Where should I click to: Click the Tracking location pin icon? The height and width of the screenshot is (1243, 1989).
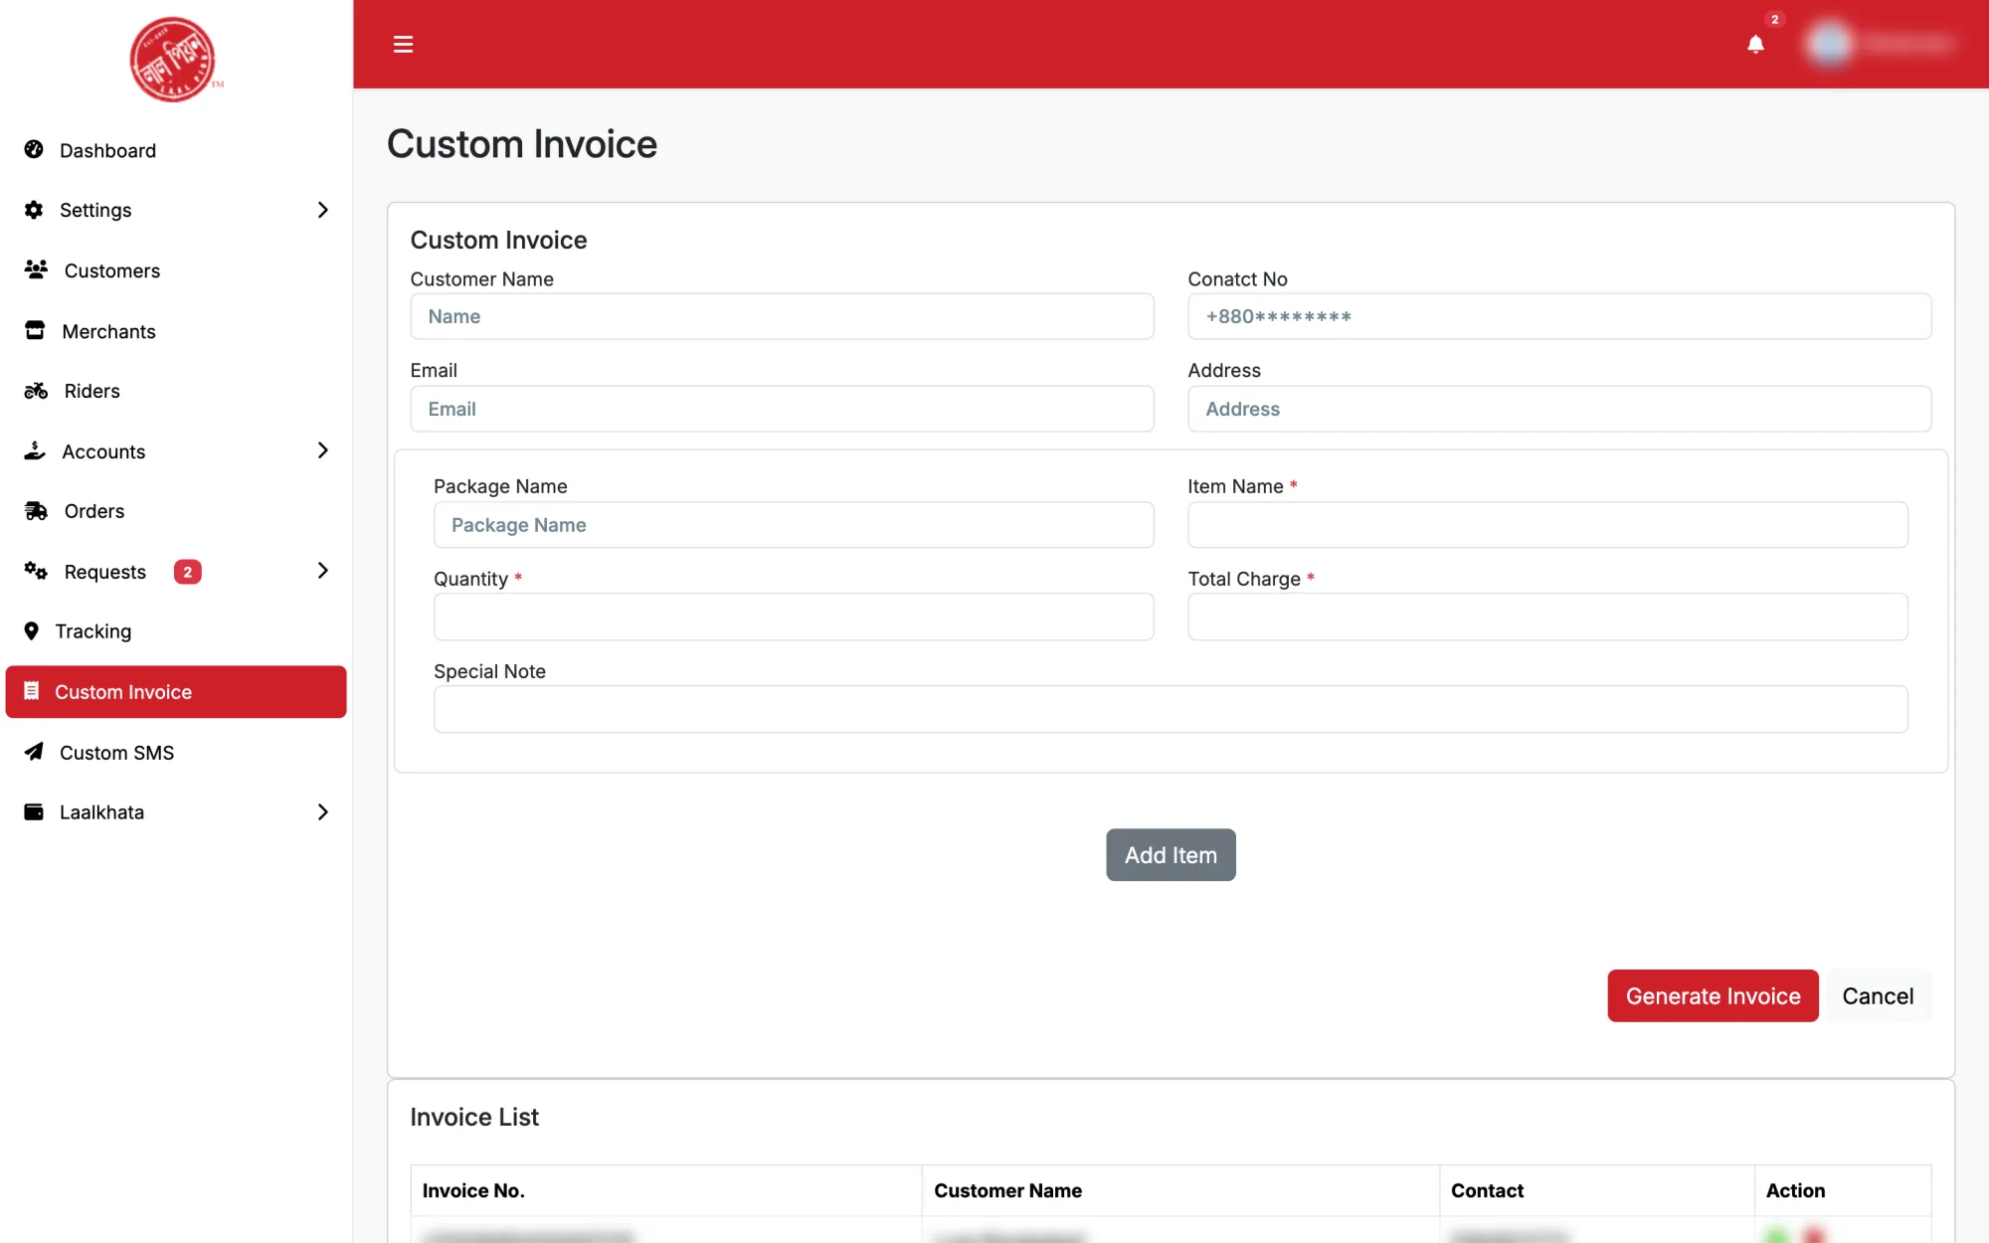[32, 631]
